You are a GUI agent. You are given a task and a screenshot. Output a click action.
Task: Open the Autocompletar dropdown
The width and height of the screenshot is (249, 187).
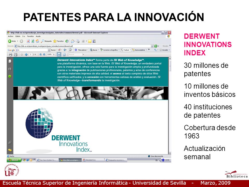point(140,50)
